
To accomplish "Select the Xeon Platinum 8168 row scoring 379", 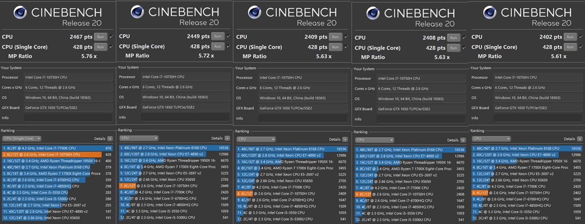I will click(57, 167).
